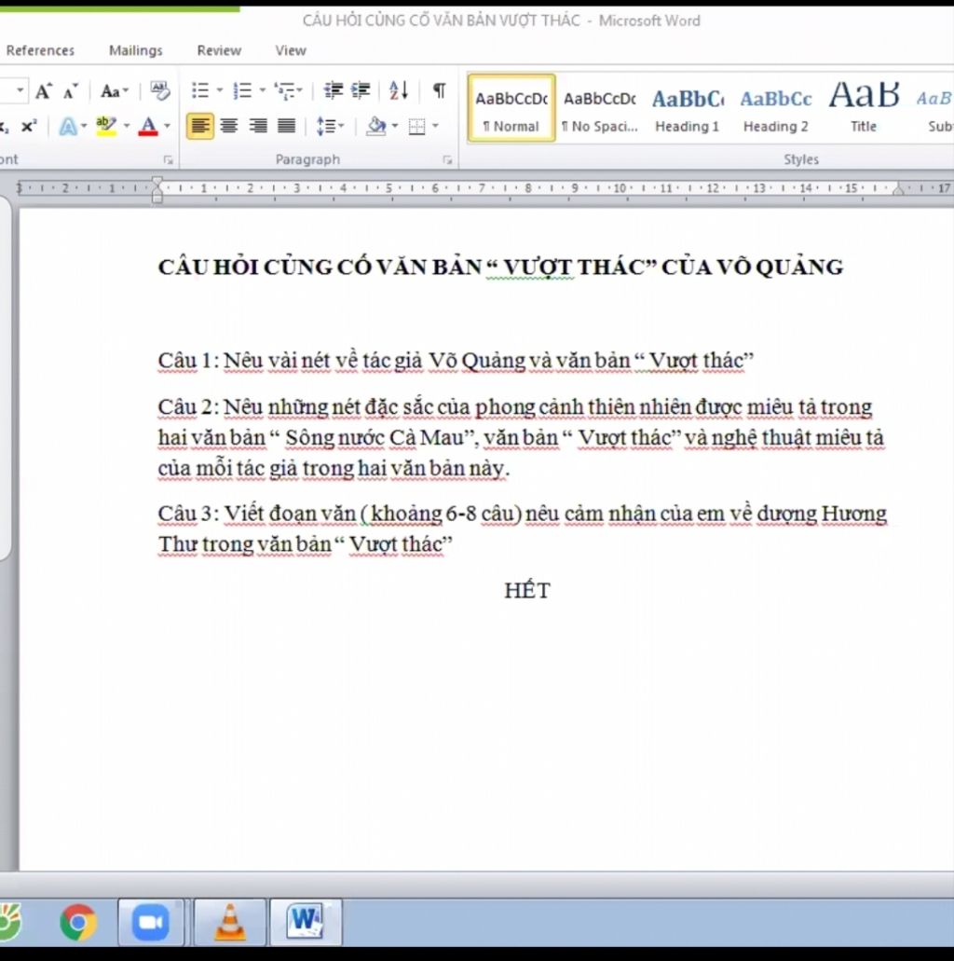Open the Change Case menu
The height and width of the screenshot is (961, 954).
click(x=114, y=91)
